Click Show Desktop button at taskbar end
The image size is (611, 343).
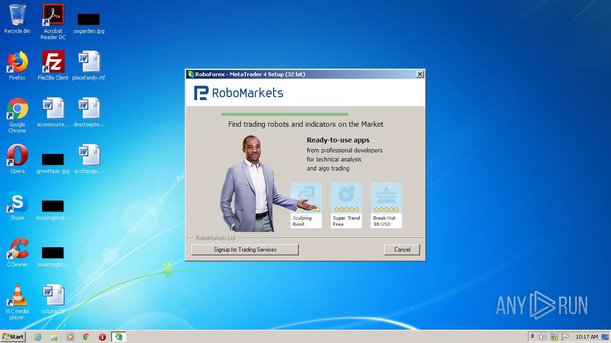pyautogui.click(x=606, y=337)
